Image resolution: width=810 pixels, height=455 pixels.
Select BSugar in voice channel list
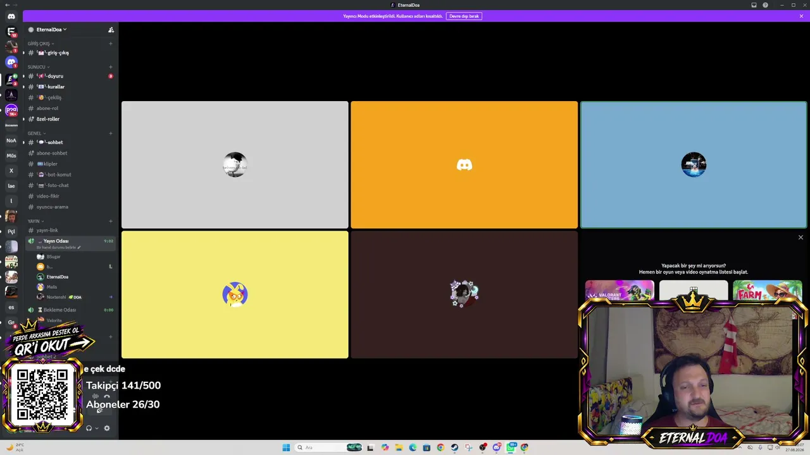click(75, 257)
